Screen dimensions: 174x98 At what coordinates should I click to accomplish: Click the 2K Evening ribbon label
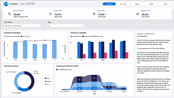coord(109,87)
